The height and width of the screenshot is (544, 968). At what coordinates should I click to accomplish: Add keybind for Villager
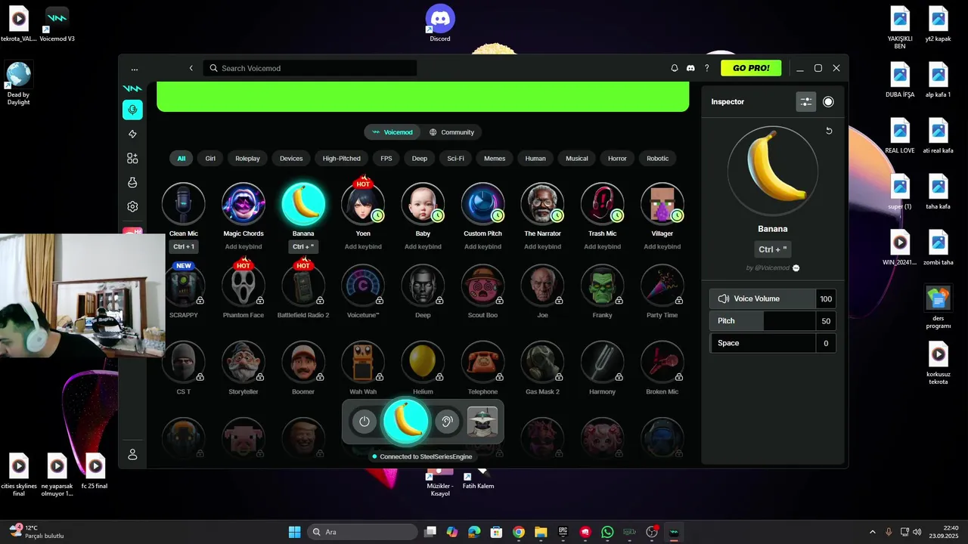[662, 247]
